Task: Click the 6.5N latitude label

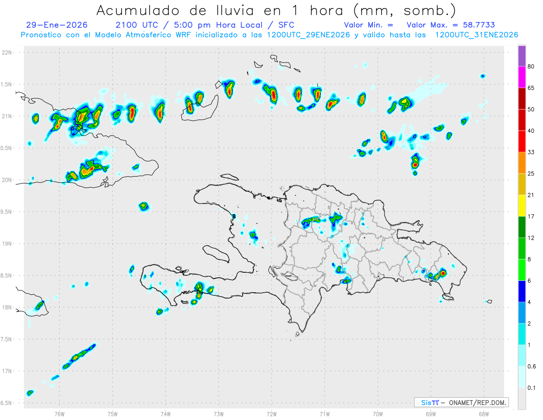Action: tap(7, 403)
